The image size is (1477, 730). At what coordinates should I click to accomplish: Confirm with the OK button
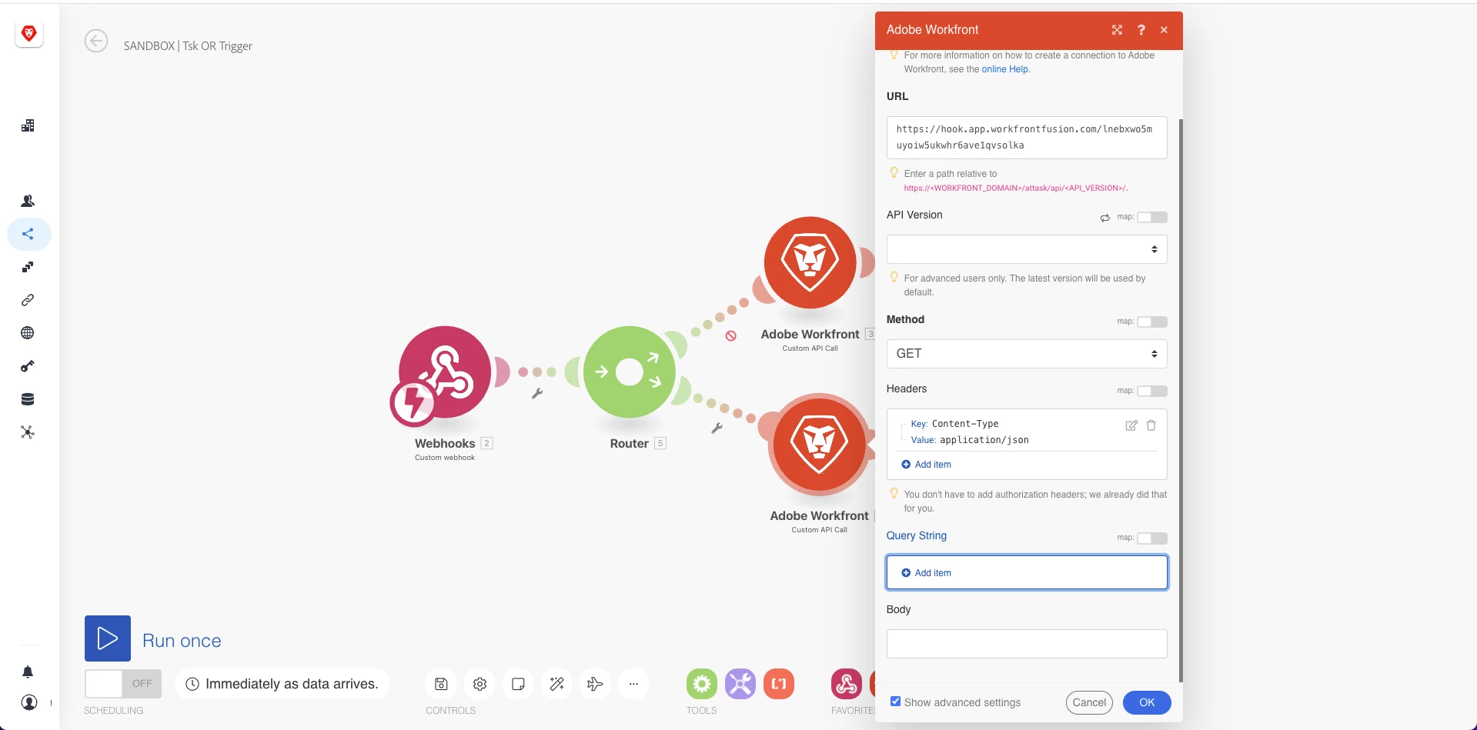(x=1147, y=702)
